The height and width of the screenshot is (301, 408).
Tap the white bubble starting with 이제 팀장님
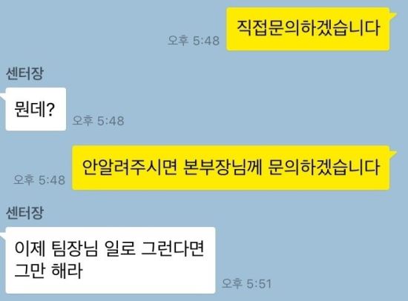(x=111, y=260)
